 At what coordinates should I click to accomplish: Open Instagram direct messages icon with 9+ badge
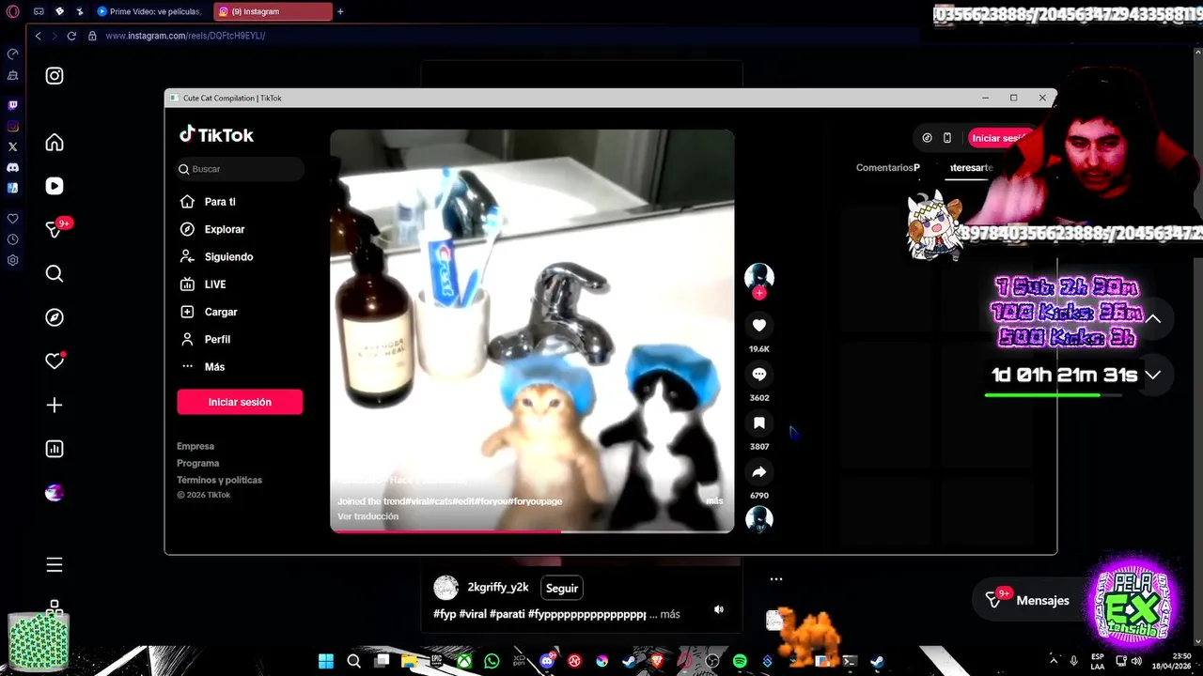[55, 230]
